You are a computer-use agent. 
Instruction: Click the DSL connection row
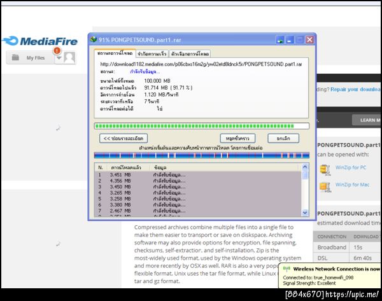pyautogui.click(x=348, y=258)
